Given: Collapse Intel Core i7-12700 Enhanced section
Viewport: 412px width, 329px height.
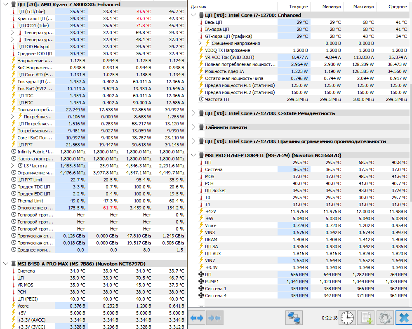Looking at the screenshot, I should (x=194, y=15).
